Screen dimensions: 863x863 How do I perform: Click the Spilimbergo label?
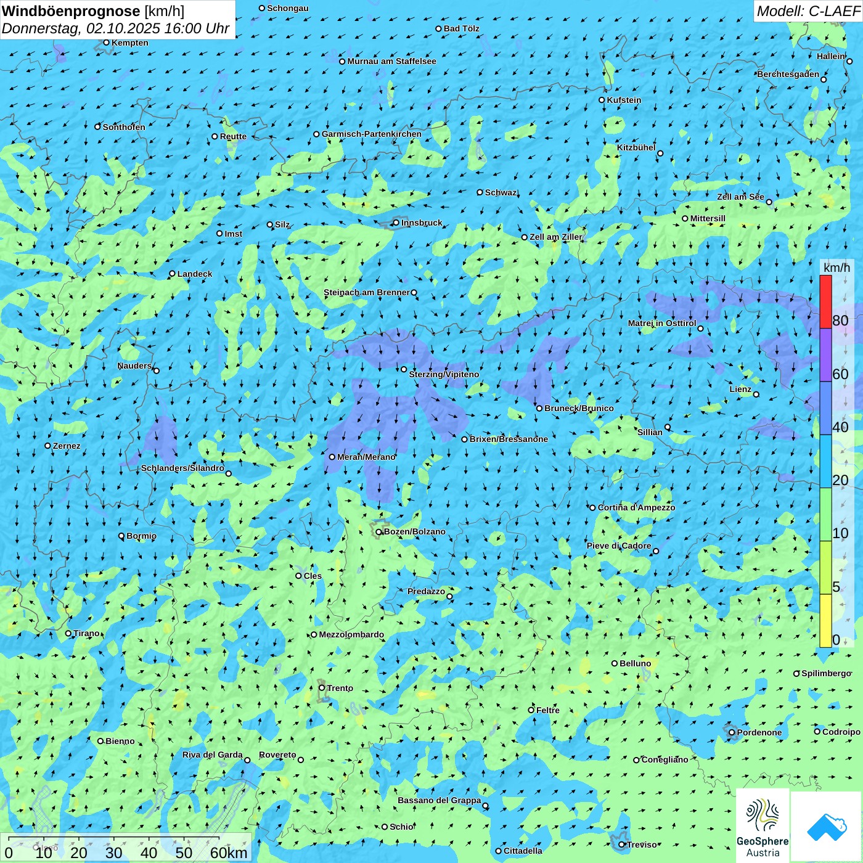tap(826, 673)
